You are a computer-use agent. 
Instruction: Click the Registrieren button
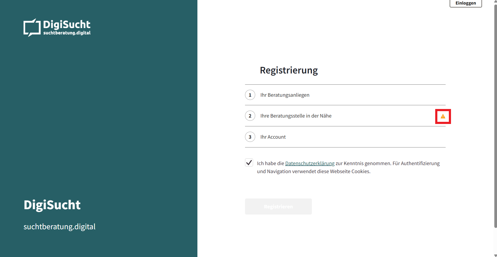tap(278, 207)
